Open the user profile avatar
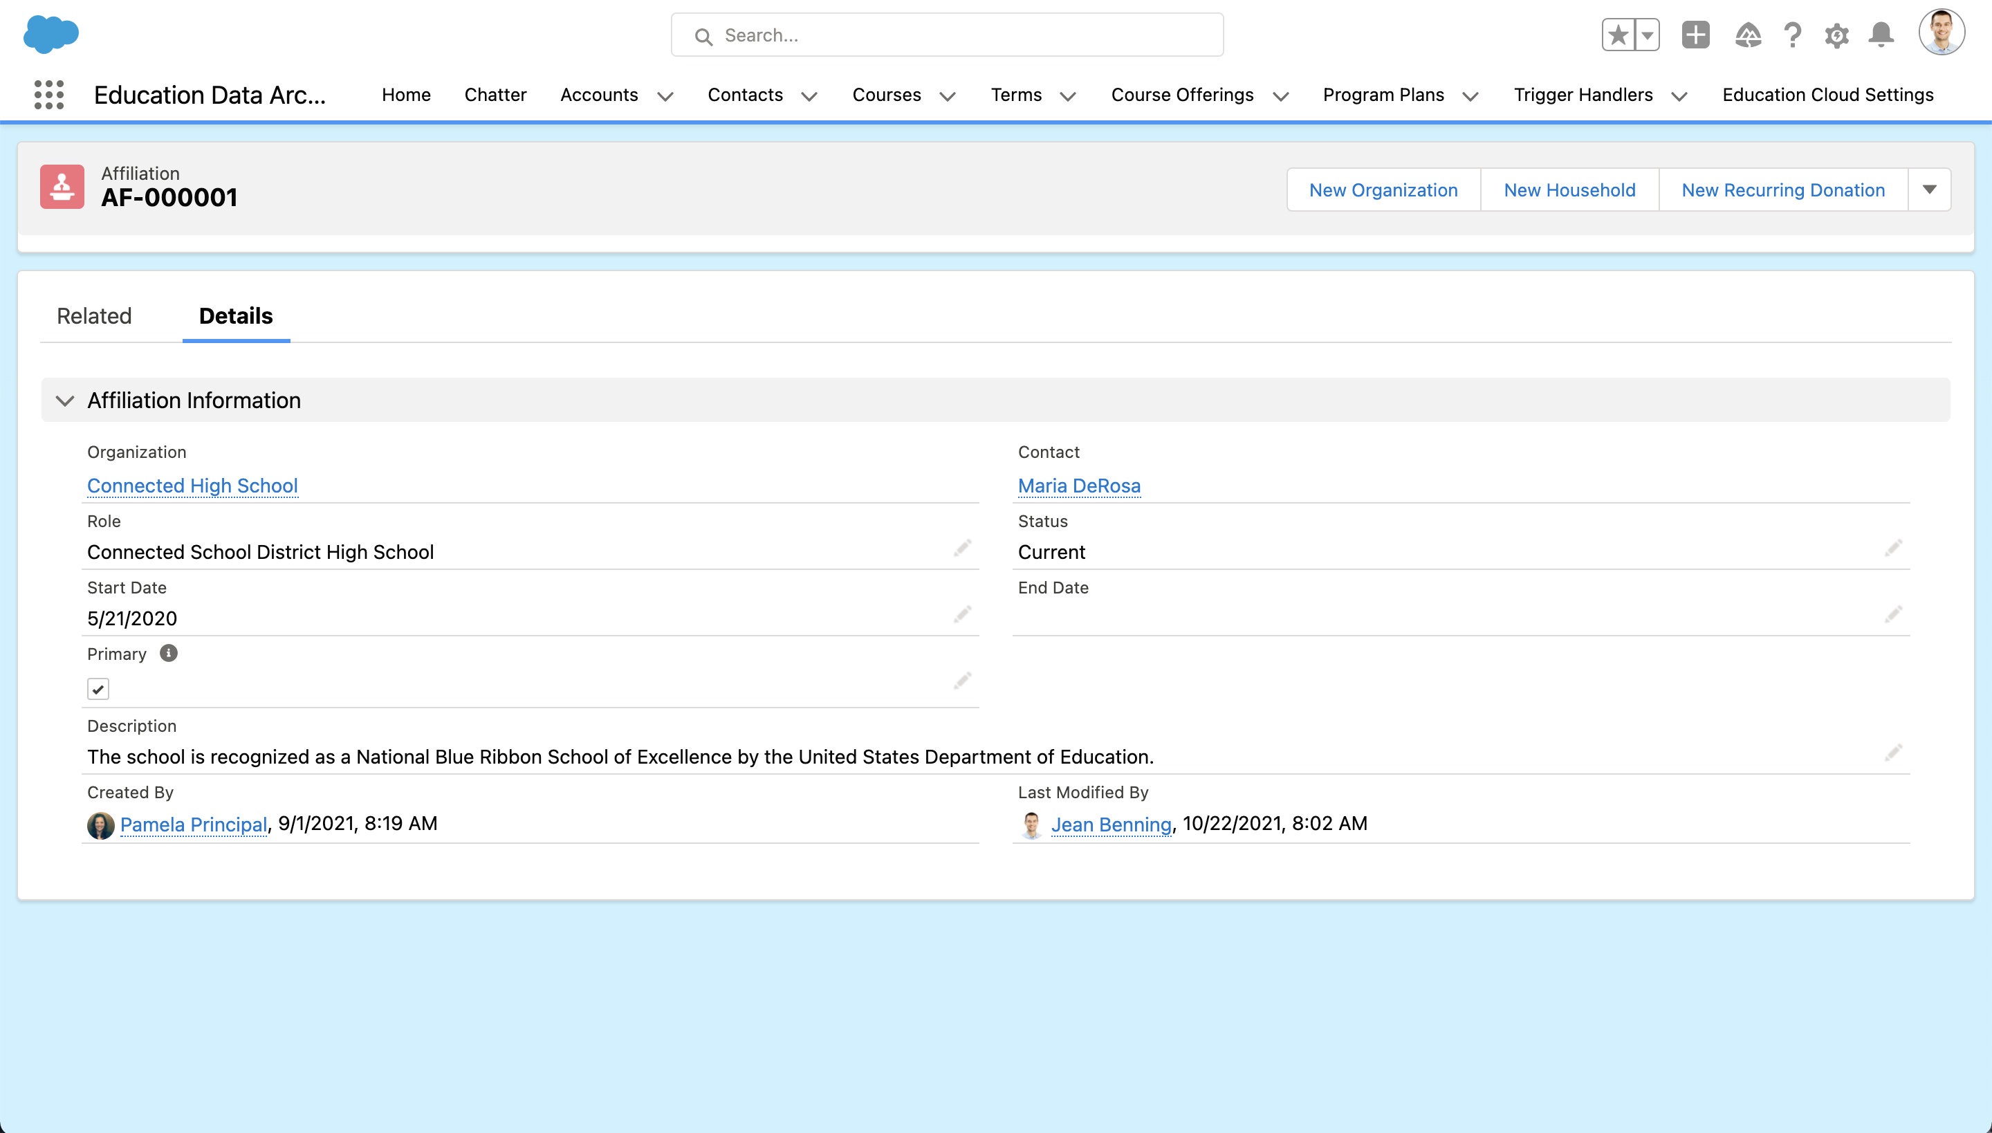The height and width of the screenshot is (1133, 1992). point(1942,33)
